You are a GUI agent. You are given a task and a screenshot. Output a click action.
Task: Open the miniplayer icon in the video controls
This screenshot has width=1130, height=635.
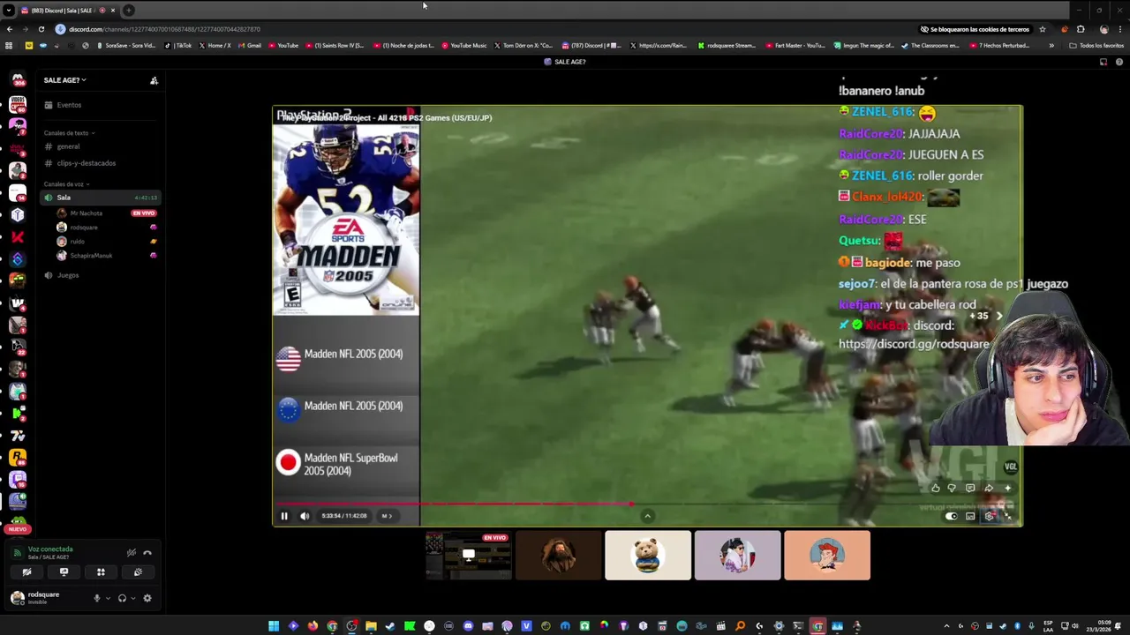[x=970, y=516]
